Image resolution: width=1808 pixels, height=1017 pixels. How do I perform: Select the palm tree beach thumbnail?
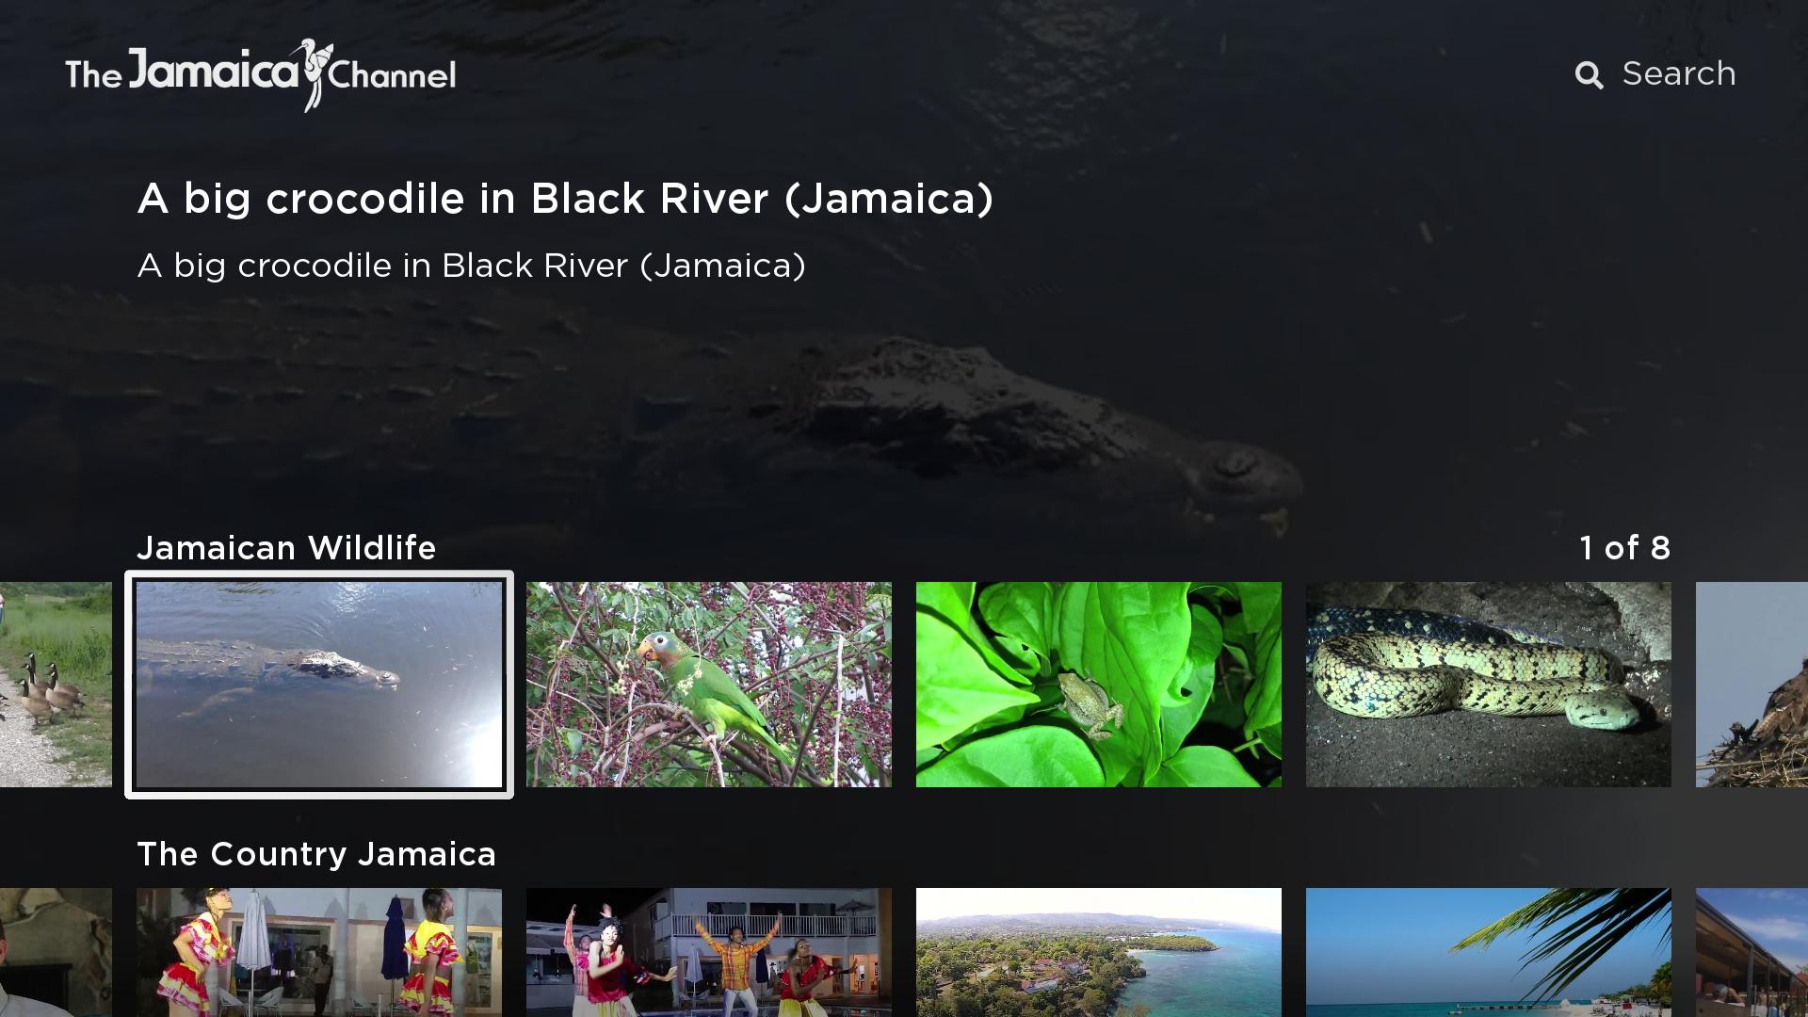1489,952
